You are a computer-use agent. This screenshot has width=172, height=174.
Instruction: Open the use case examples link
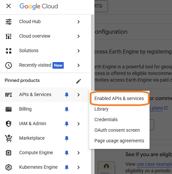pos(154,164)
